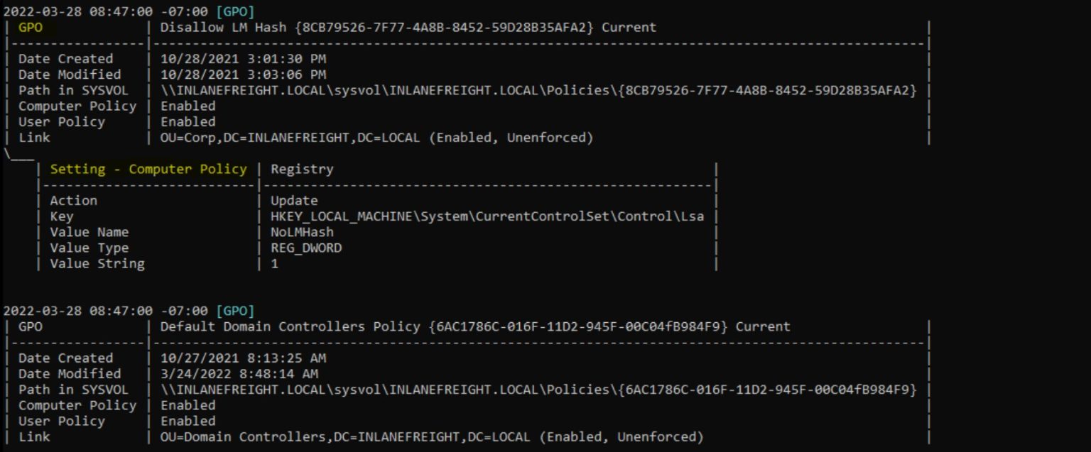Click the first cyan [GPO] tag

234,11
